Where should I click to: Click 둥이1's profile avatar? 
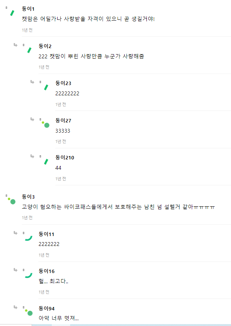click(11, 13)
